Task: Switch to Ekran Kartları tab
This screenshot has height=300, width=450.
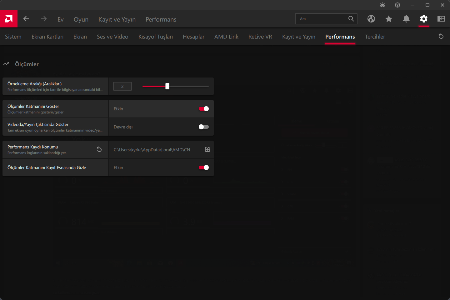Action: 47,37
